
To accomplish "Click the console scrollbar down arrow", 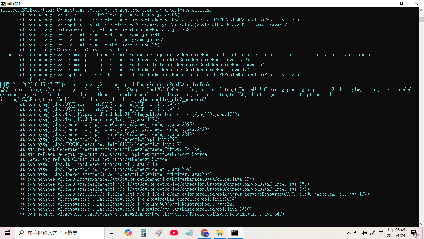I will 421,224.
